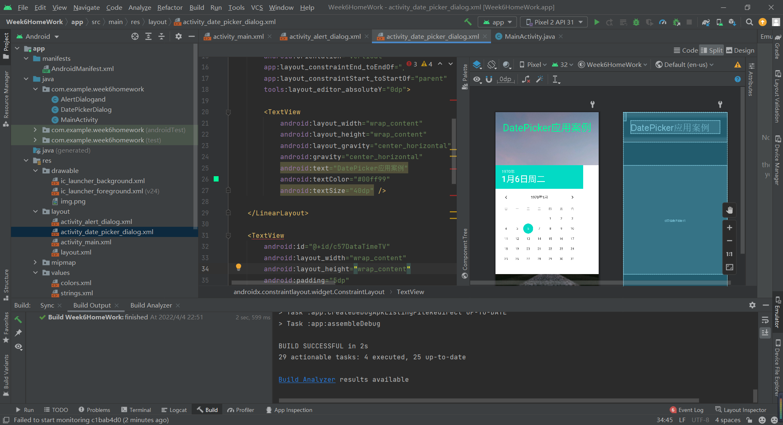Image resolution: width=783 pixels, height=425 pixels.
Task: Zoom in the design preview
Action: pyautogui.click(x=730, y=228)
